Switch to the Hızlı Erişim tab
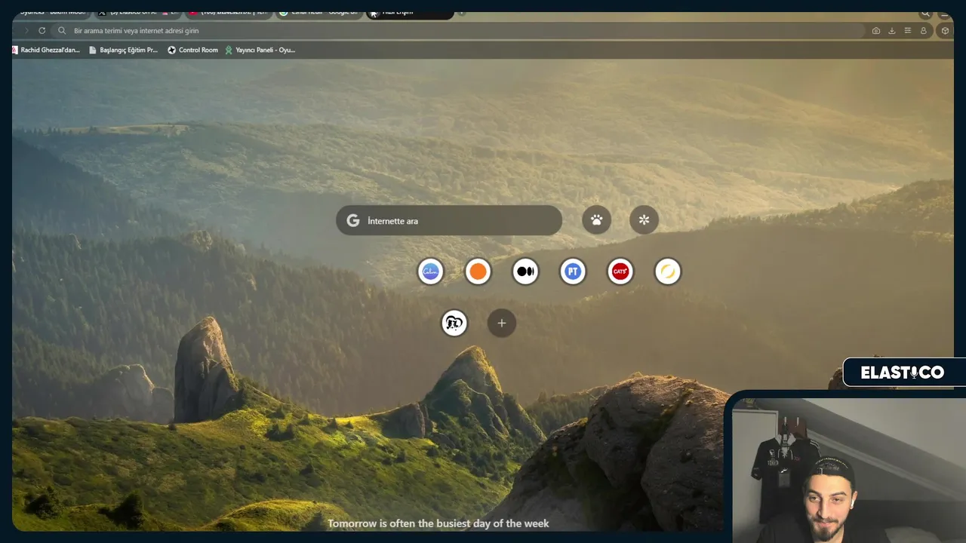Image resolution: width=966 pixels, height=543 pixels. click(410, 14)
